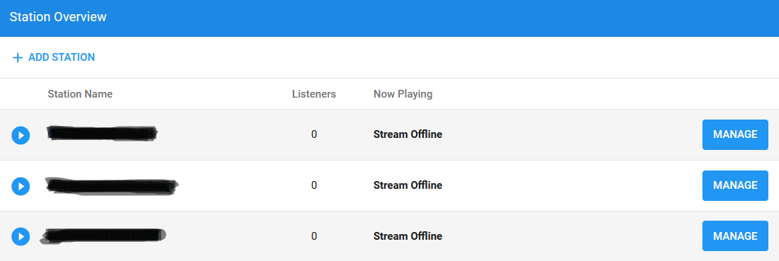The width and height of the screenshot is (779, 261).
Task: Click listener count 0 in first station row
Action: (314, 134)
